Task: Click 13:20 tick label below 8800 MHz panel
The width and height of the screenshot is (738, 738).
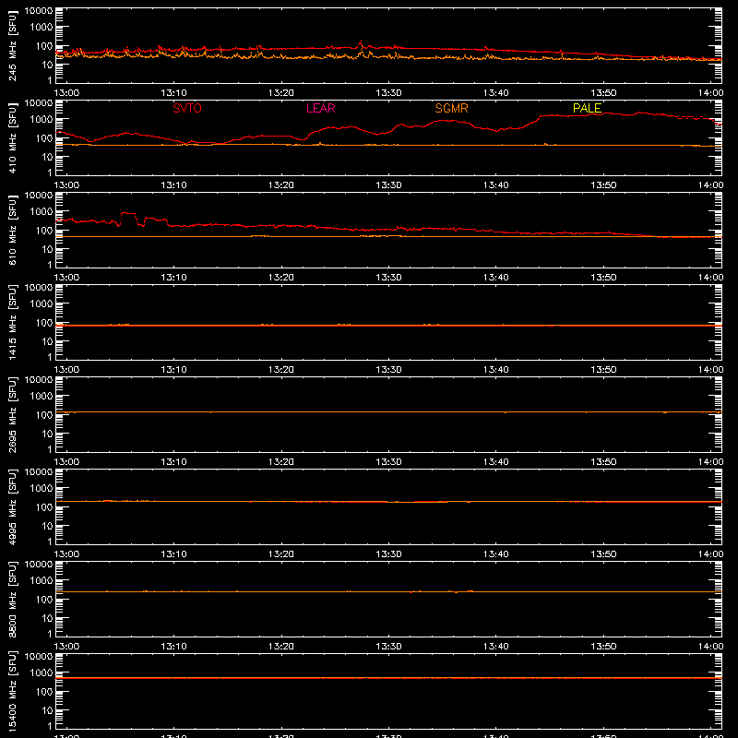Action: point(281,647)
